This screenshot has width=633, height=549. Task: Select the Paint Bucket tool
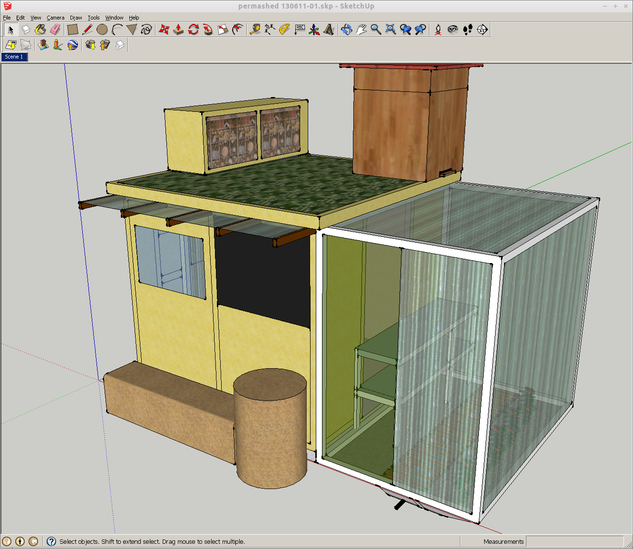(40, 29)
